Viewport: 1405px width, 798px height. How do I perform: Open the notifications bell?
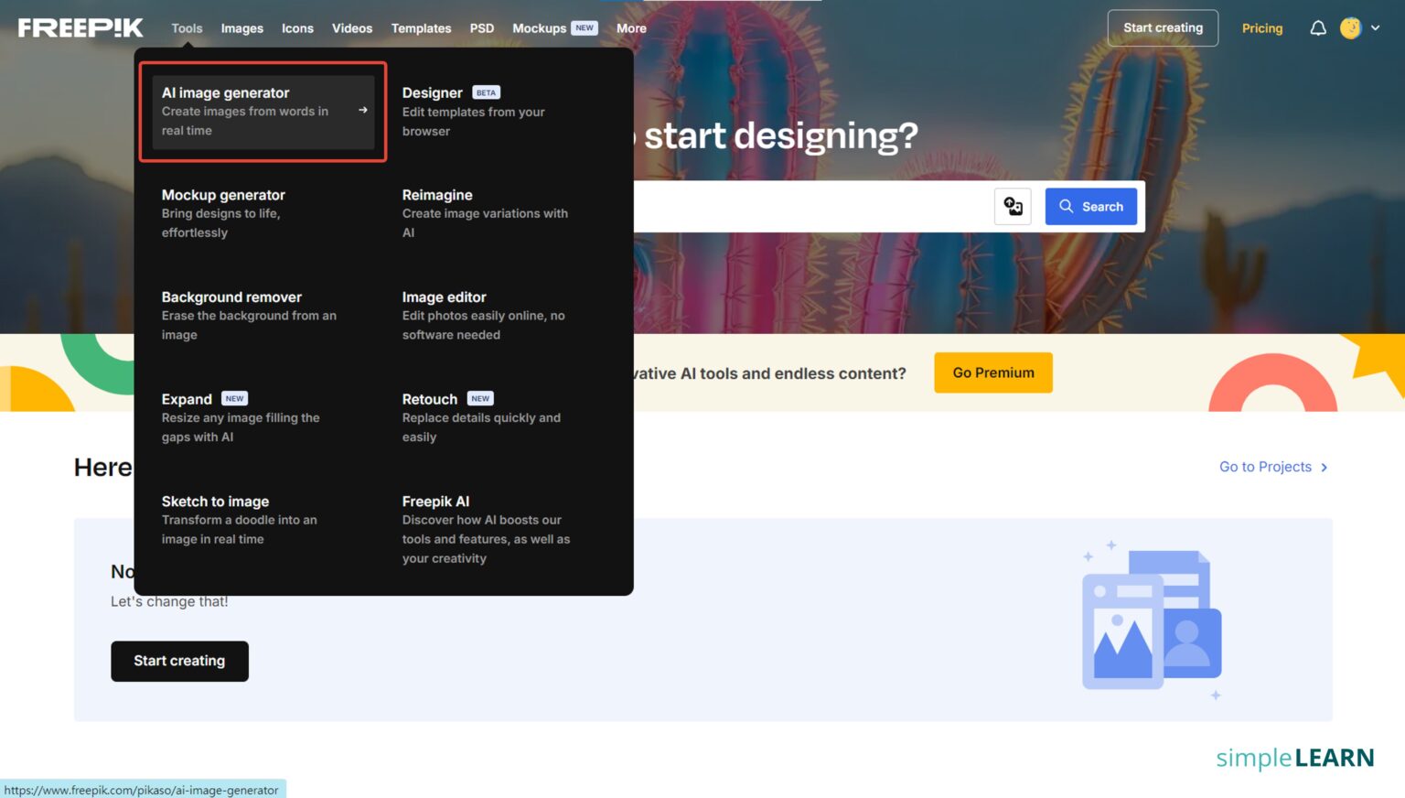click(x=1317, y=27)
